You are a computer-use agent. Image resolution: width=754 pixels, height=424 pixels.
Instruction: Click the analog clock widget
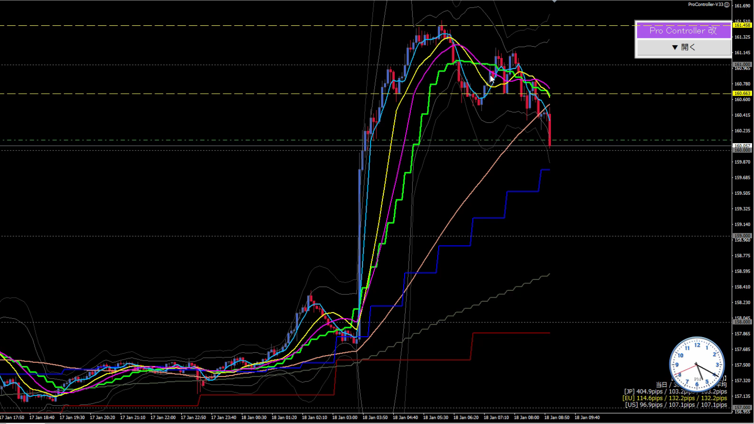[x=697, y=364]
